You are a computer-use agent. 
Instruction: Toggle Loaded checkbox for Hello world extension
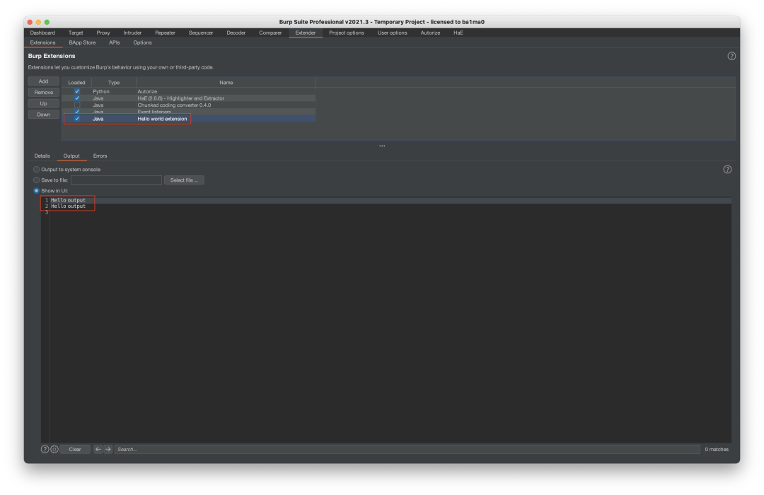(x=77, y=118)
